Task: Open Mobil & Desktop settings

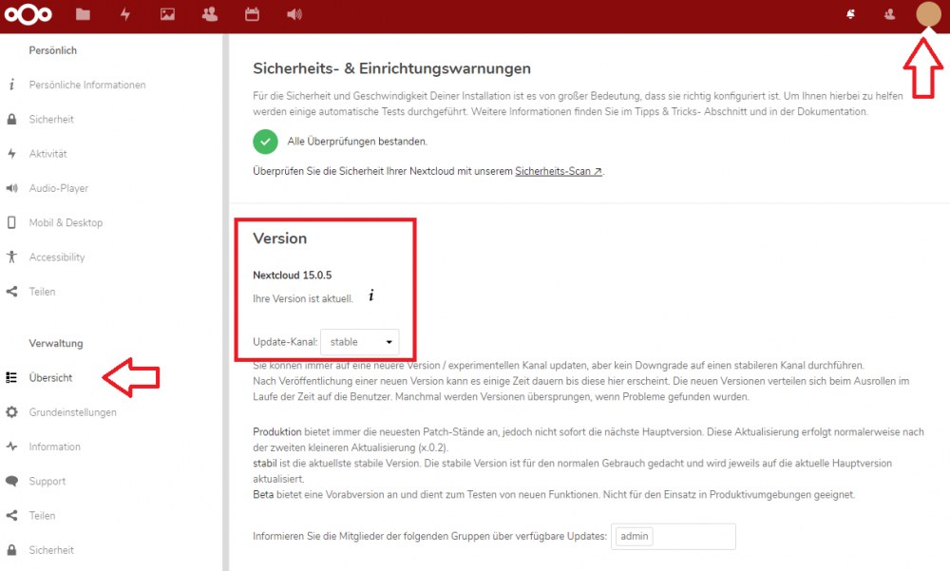Action: tap(66, 223)
